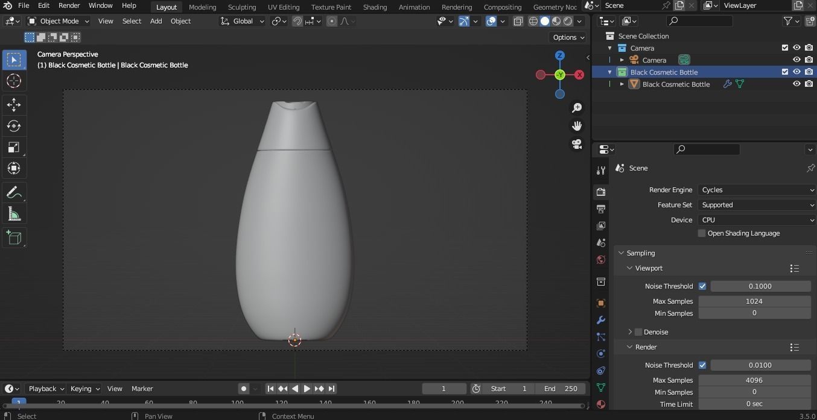Select the Transform tool
The width and height of the screenshot is (817, 420).
[14, 168]
